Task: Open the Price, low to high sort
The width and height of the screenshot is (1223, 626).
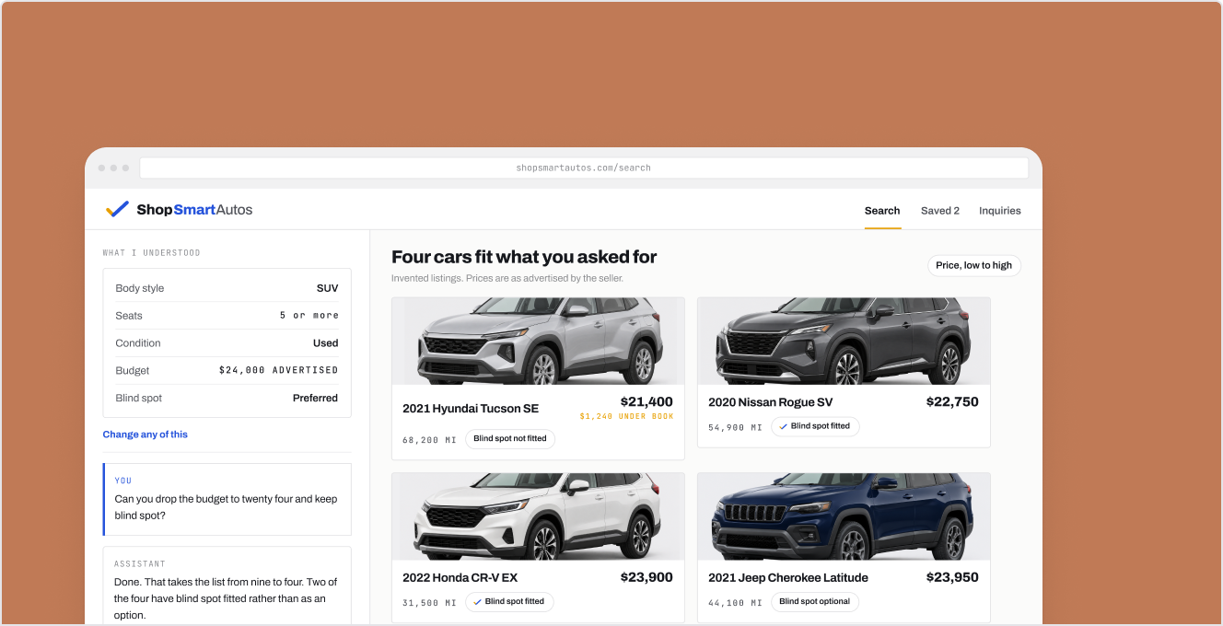Action: coord(973,265)
